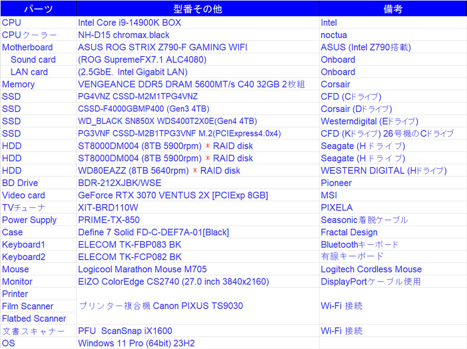Click ASUS ROG STRIX Z790-F GAMING WIFI
467x349 pixels.
coord(162,47)
